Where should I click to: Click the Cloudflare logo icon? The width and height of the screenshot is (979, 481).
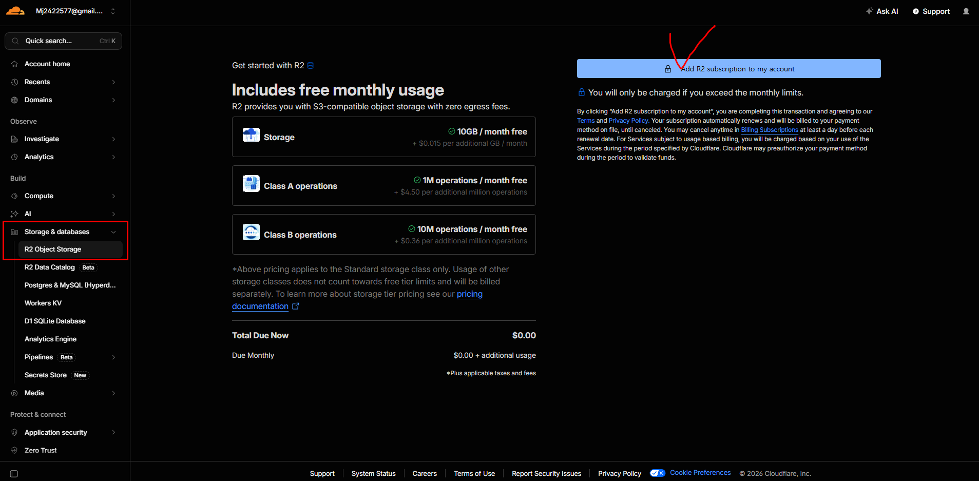(x=15, y=11)
